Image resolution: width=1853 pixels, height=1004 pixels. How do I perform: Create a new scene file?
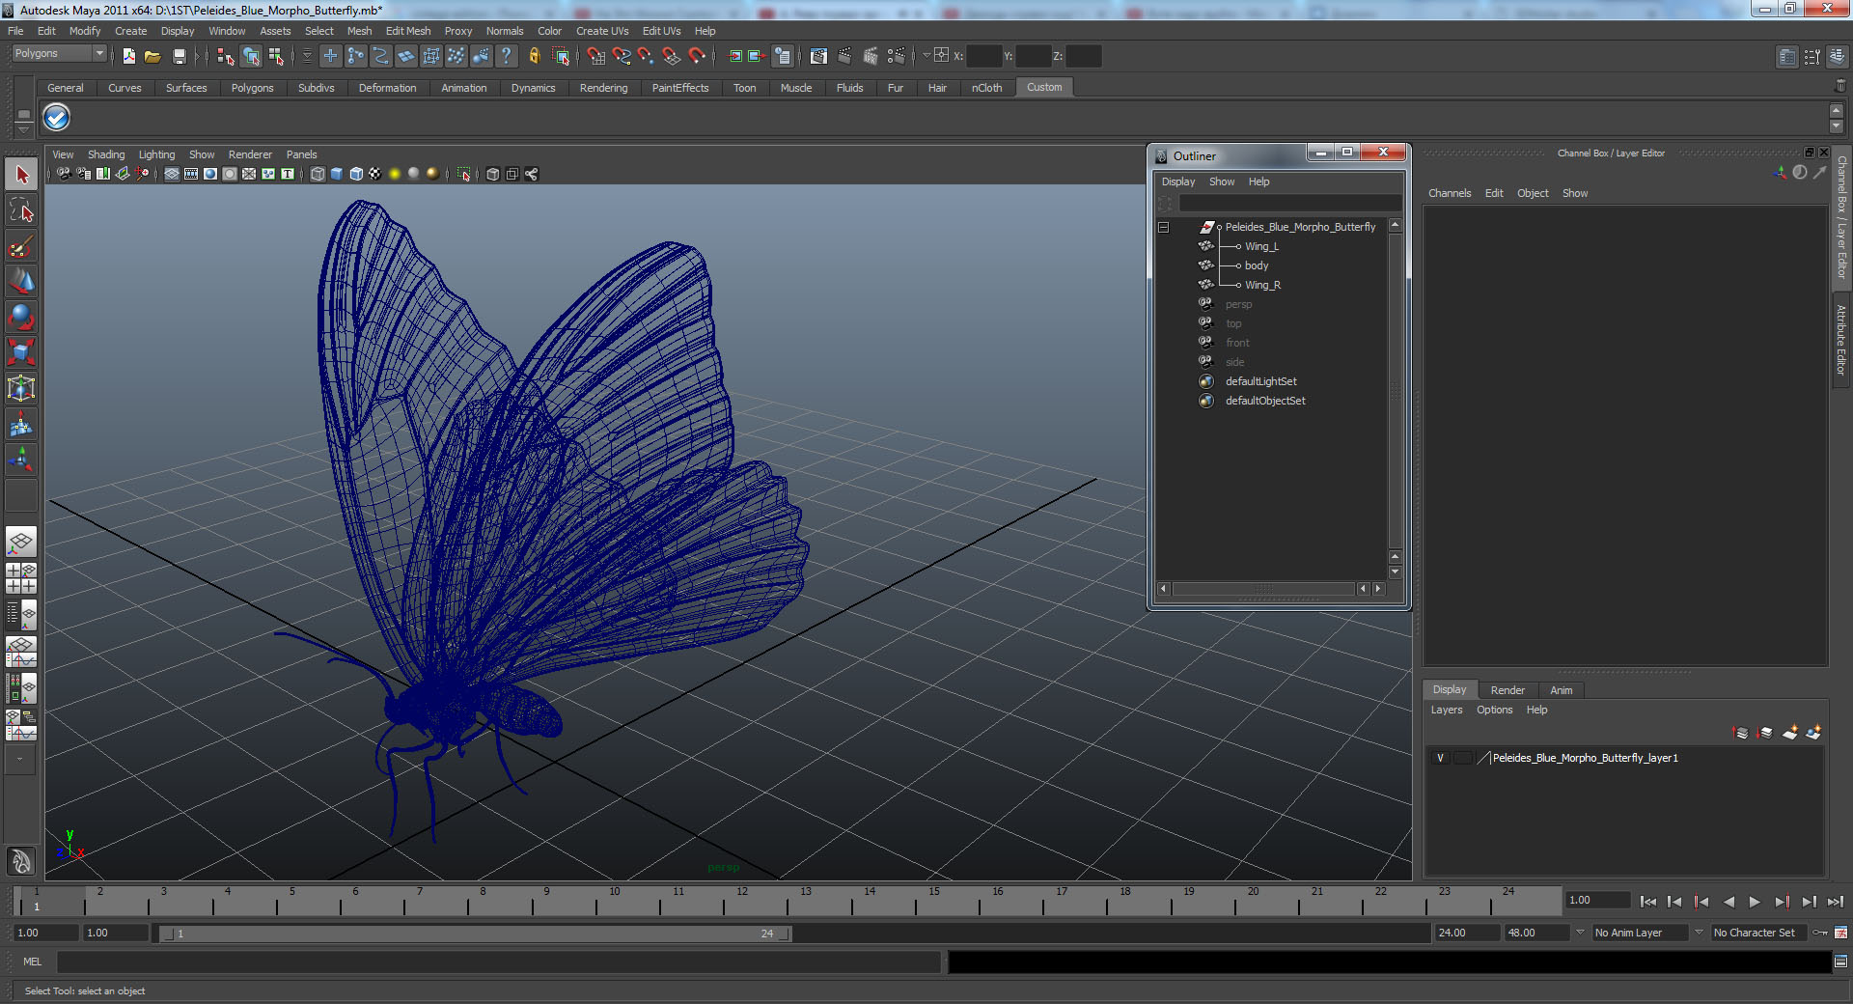129,56
